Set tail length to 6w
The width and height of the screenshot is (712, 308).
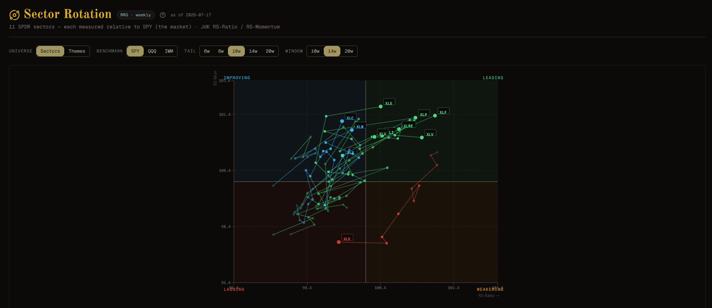point(207,51)
